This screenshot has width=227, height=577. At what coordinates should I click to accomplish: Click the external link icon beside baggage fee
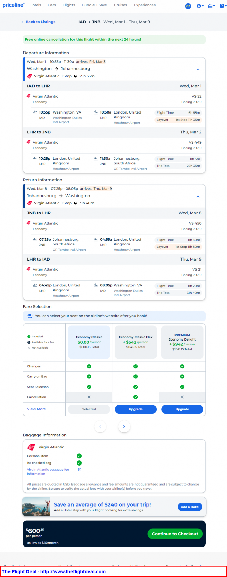80,470
